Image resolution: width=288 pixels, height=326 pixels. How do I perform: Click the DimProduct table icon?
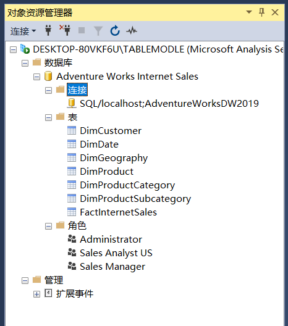tap(72, 171)
